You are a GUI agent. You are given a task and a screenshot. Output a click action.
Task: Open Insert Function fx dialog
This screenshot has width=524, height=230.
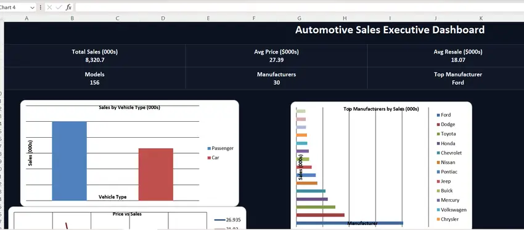(x=68, y=7)
